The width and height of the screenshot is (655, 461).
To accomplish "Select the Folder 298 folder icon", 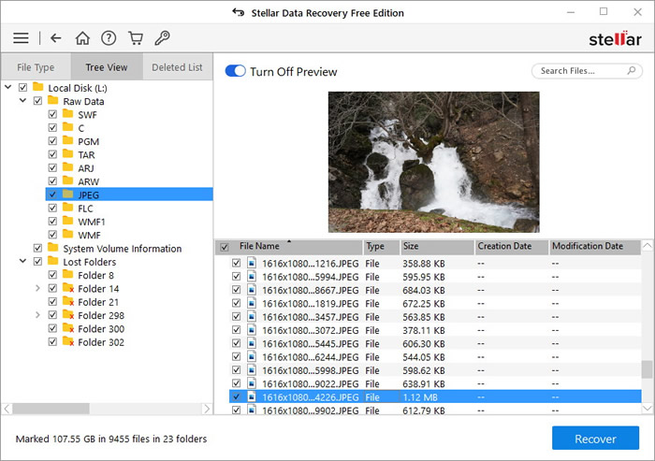I will pyautogui.click(x=66, y=315).
